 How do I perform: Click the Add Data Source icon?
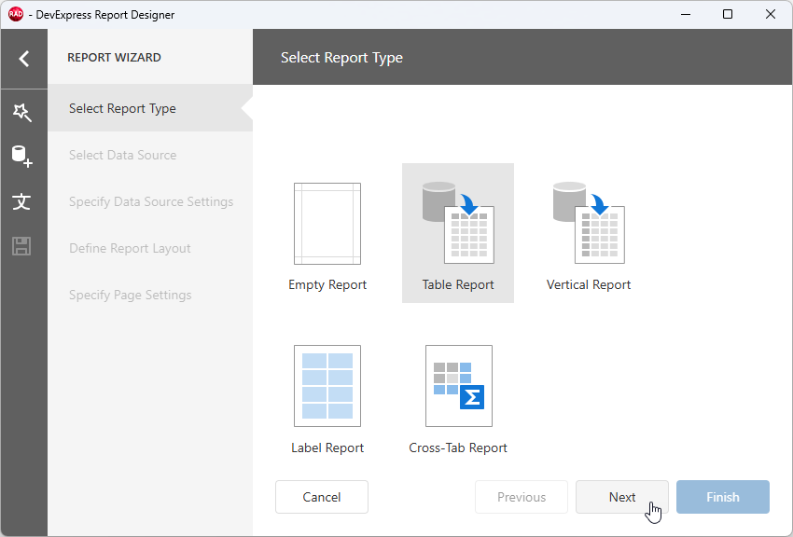coord(23,157)
